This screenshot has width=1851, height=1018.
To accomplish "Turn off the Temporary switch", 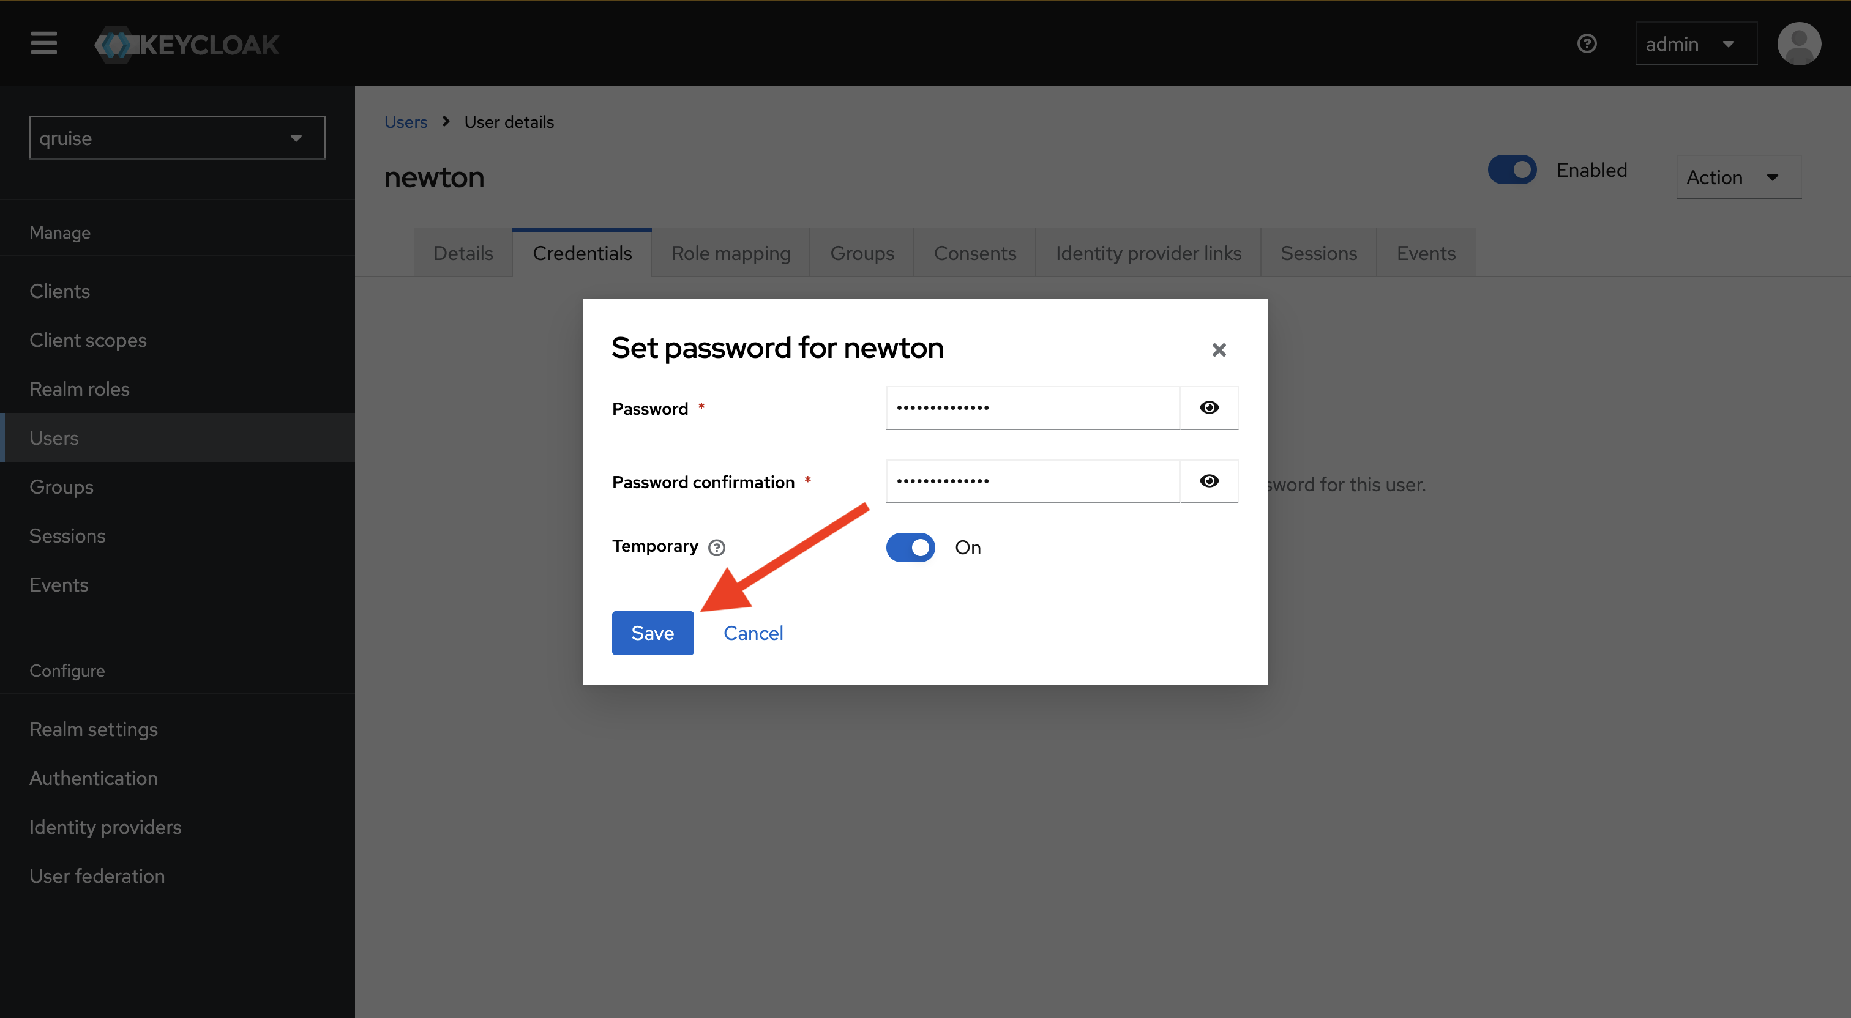I will tap(910, 548).
